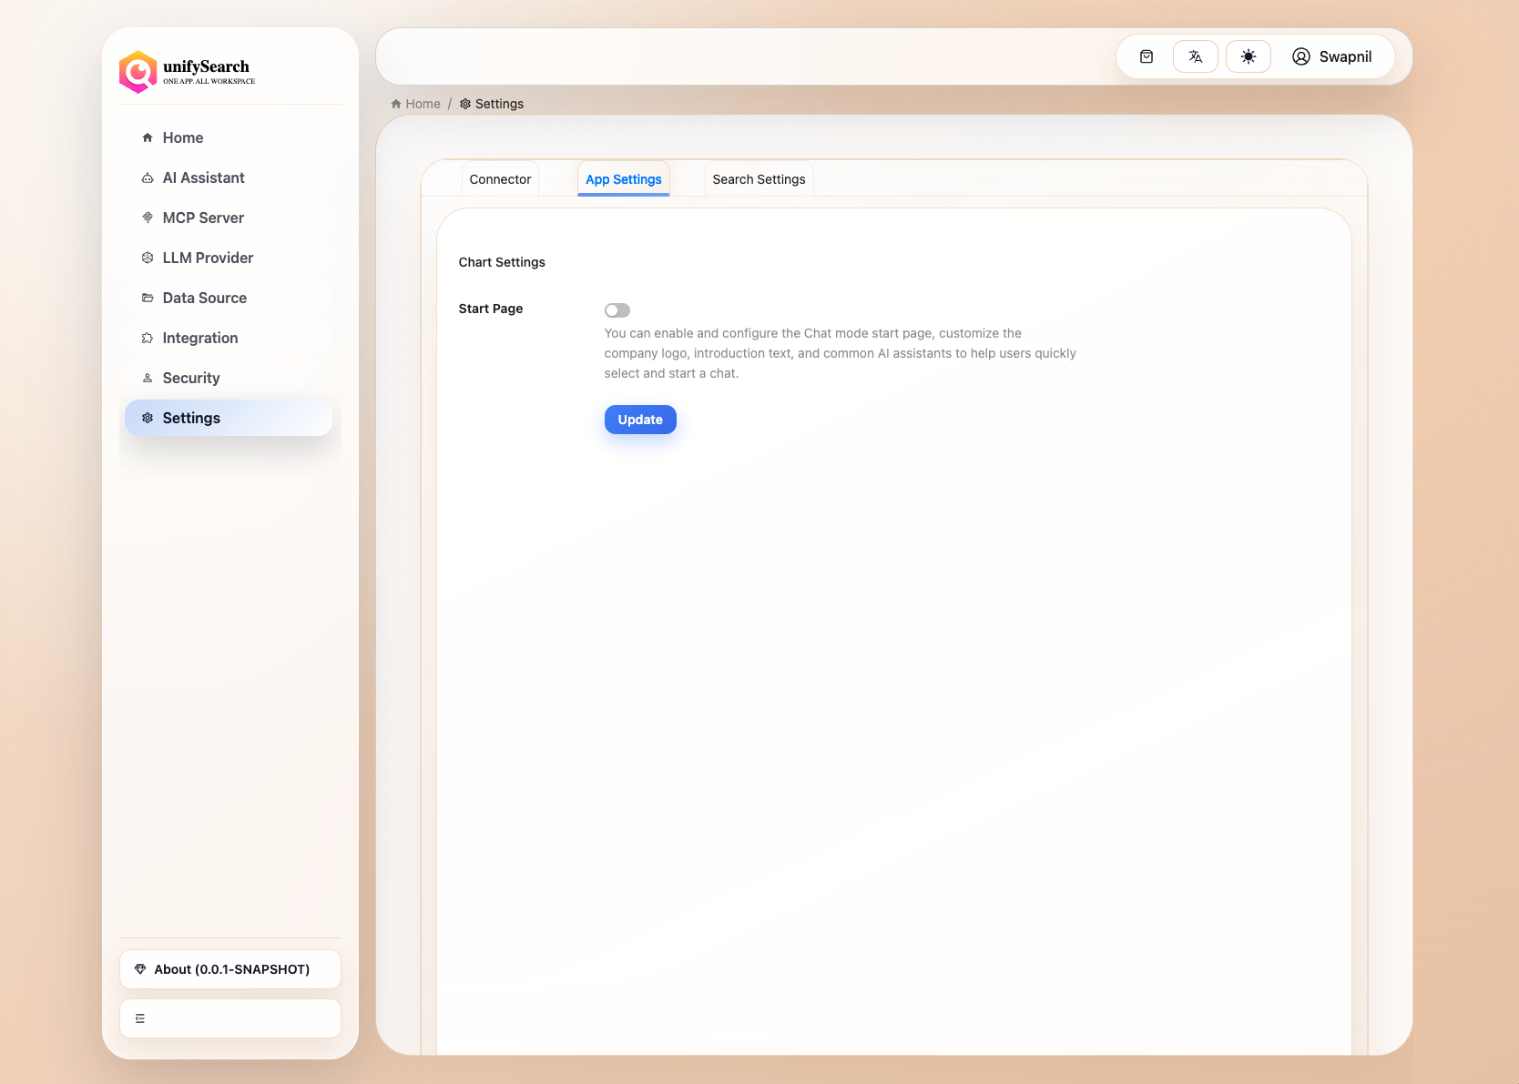Open About (0.0.1-SNAPSHOT) dialog
1519x1084 pixels.
pyautogui.click(x=229, y=968)
